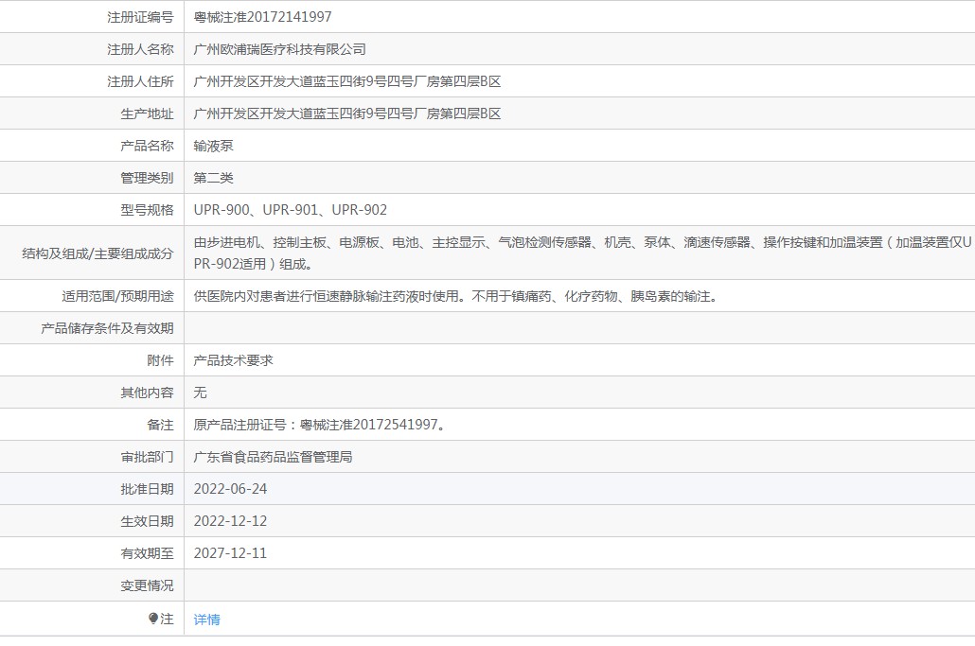Image resolution: width=975 pixels, height=646 pixels.
Task: Select model specs UPR-900、UPR-901、UPR-902
Action: pos(291,210)
